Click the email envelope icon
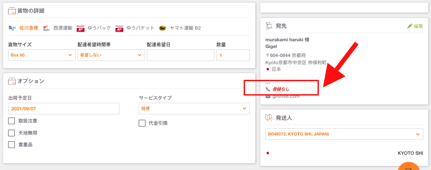431x170 pixels. click(268, 96)
